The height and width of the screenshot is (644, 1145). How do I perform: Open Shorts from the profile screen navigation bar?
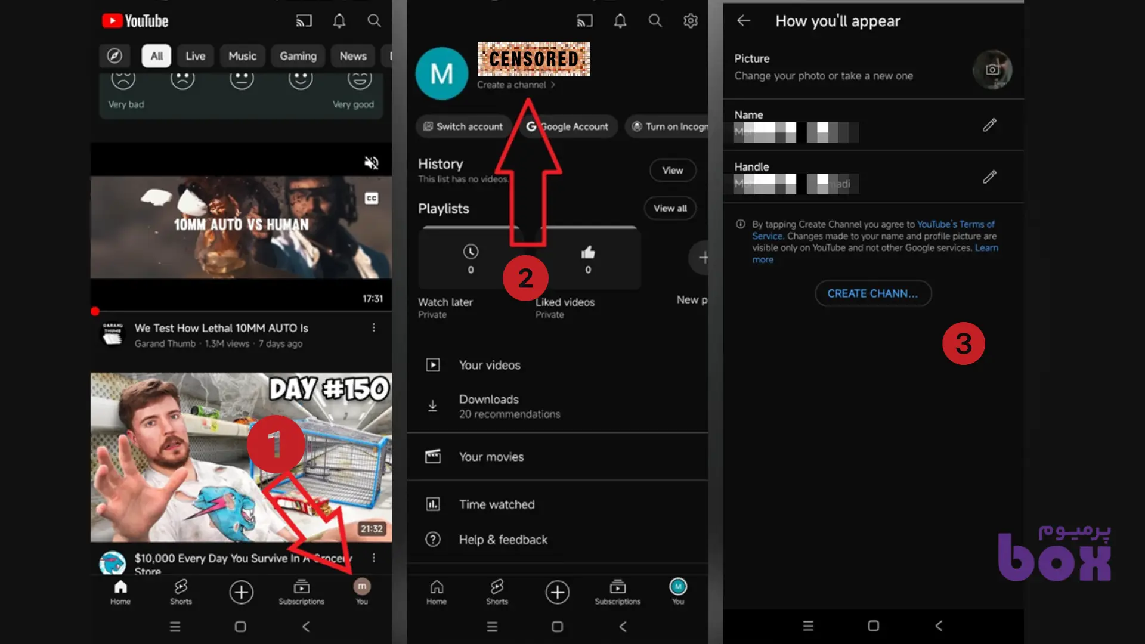497,592
